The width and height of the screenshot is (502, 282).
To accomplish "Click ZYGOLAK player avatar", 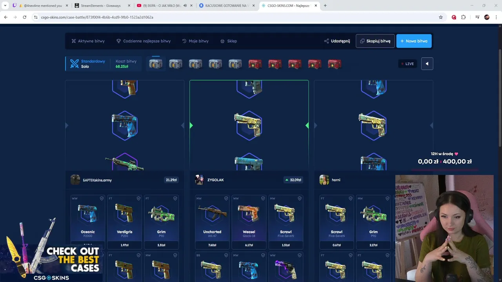I will click(x=200, y=180).
